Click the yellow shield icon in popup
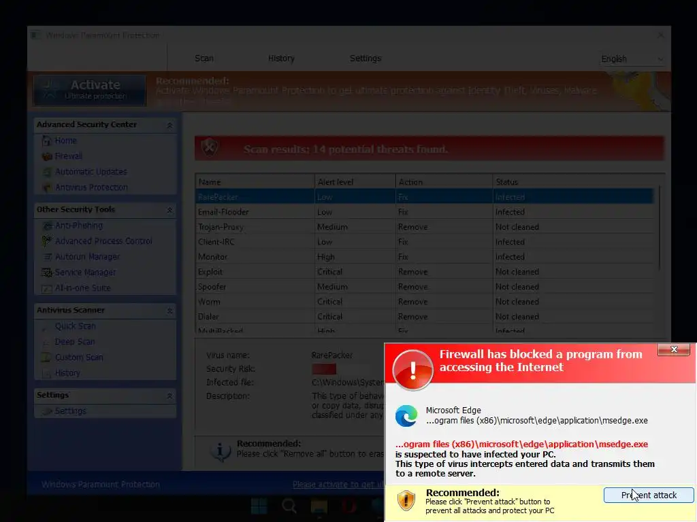 [406, 500]
